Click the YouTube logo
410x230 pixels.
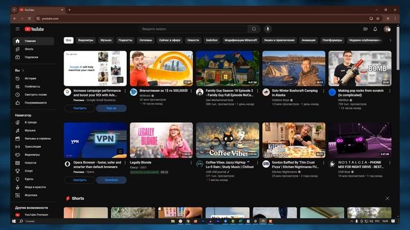(34, 29)
